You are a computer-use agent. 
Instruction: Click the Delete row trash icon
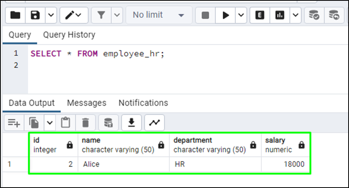point(86,123)
